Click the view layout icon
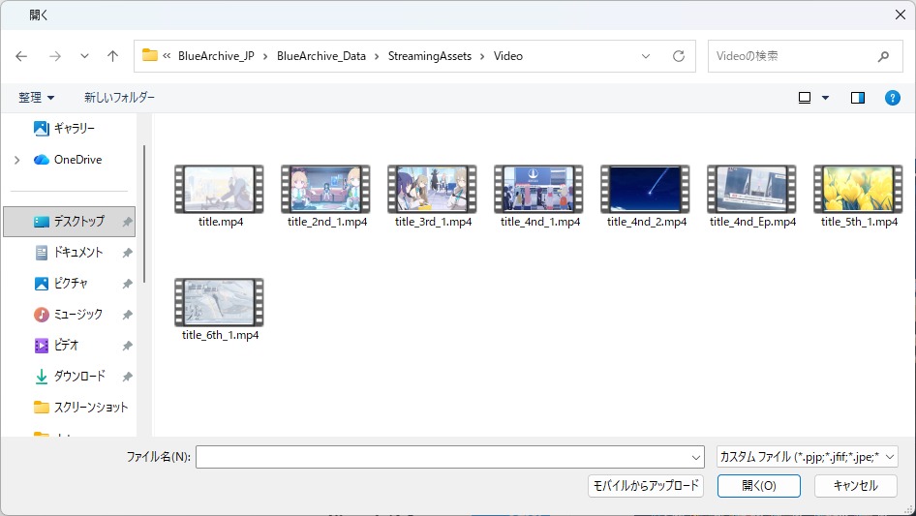Image resolution: width=916 pixels, height=516 pixels. pos(805,98)
